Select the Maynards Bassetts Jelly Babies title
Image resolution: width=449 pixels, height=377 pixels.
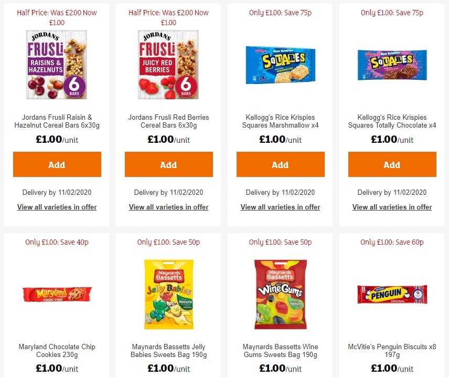(168, 351)
